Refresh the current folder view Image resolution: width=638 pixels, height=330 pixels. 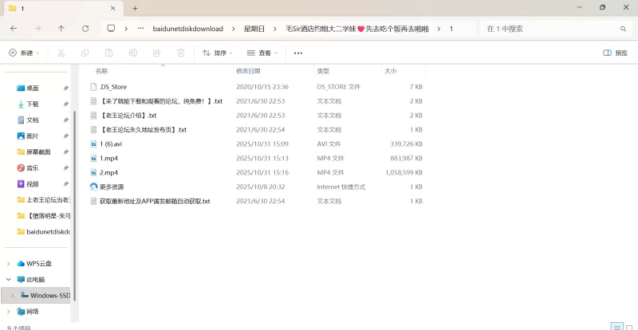pyautogui.click(x=85, y=28)
